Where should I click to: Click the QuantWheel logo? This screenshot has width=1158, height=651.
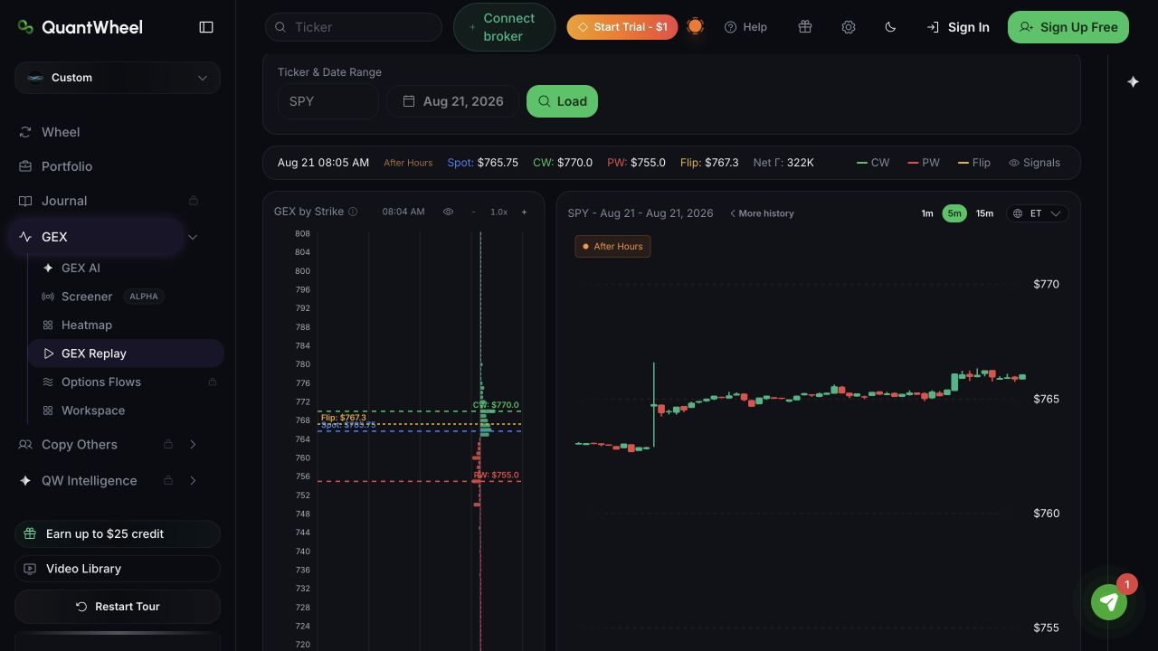coord(80,27)
